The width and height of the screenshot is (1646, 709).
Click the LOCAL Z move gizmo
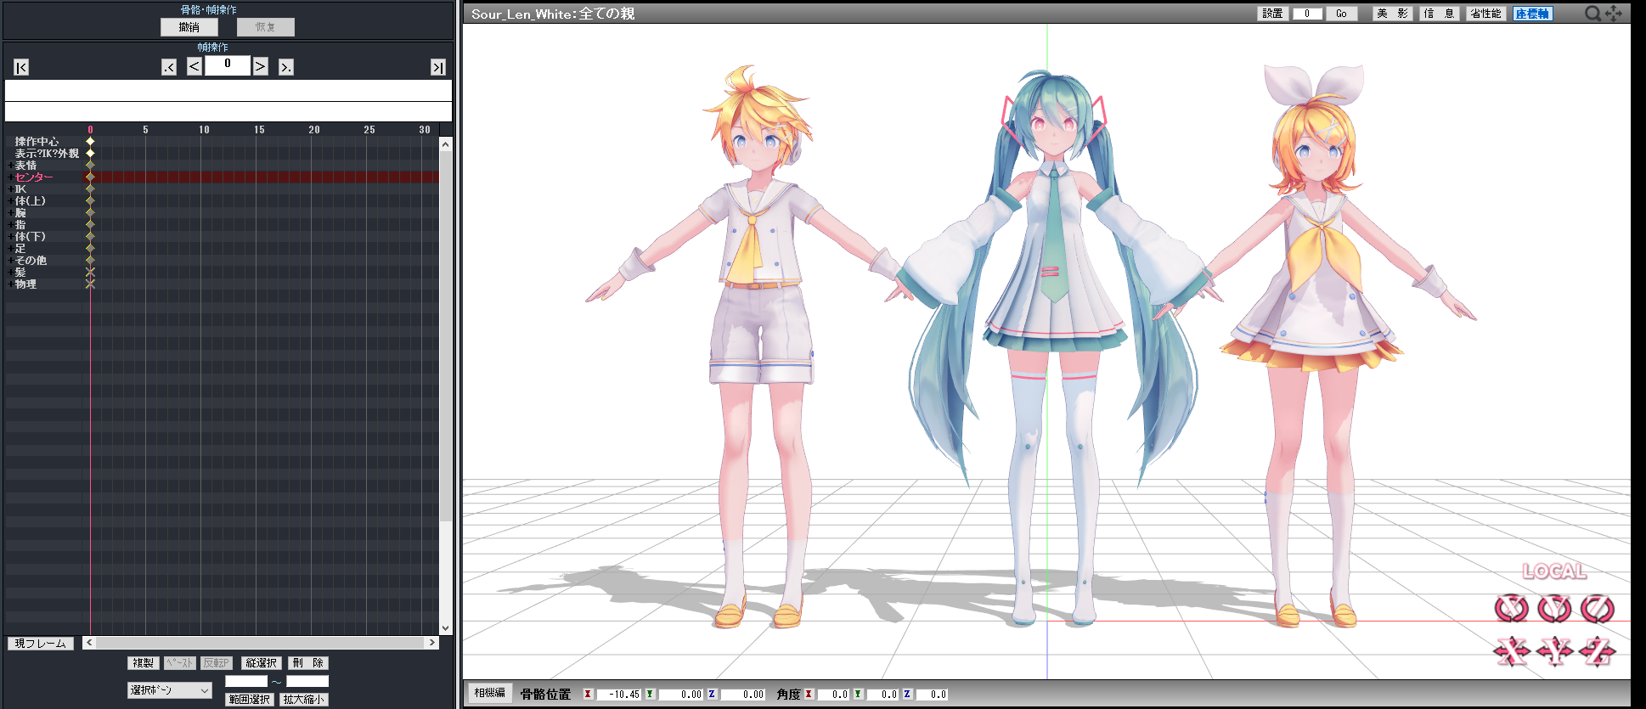1597,651
